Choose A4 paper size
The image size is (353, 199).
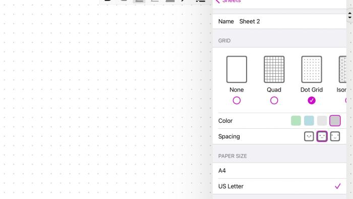pos(279,171)
